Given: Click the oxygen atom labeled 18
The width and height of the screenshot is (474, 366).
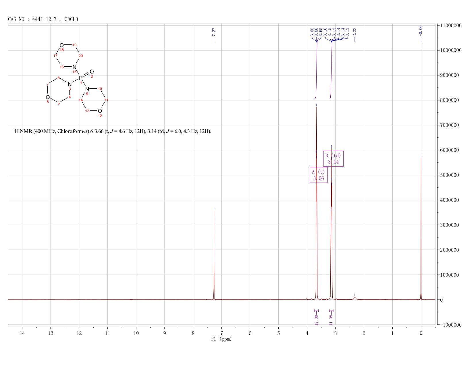Looking at the screenshot, I should coord(61,45).
